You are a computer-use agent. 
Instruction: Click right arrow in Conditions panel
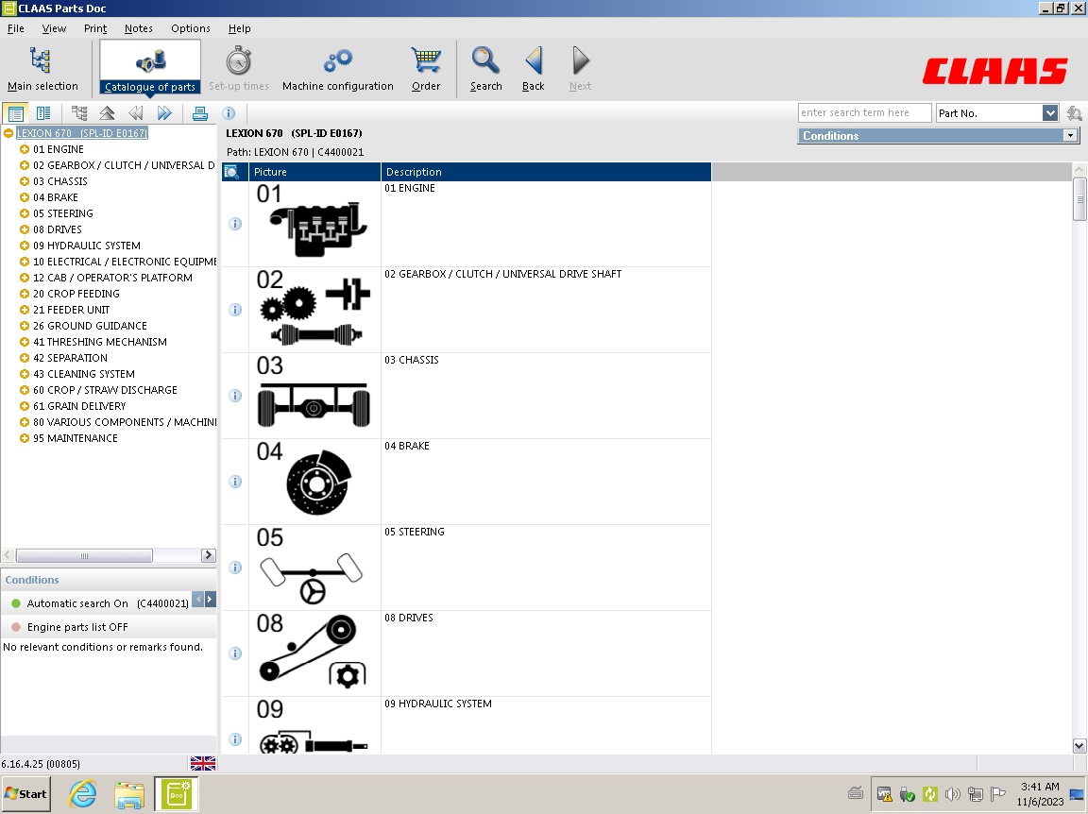(211, 599)
